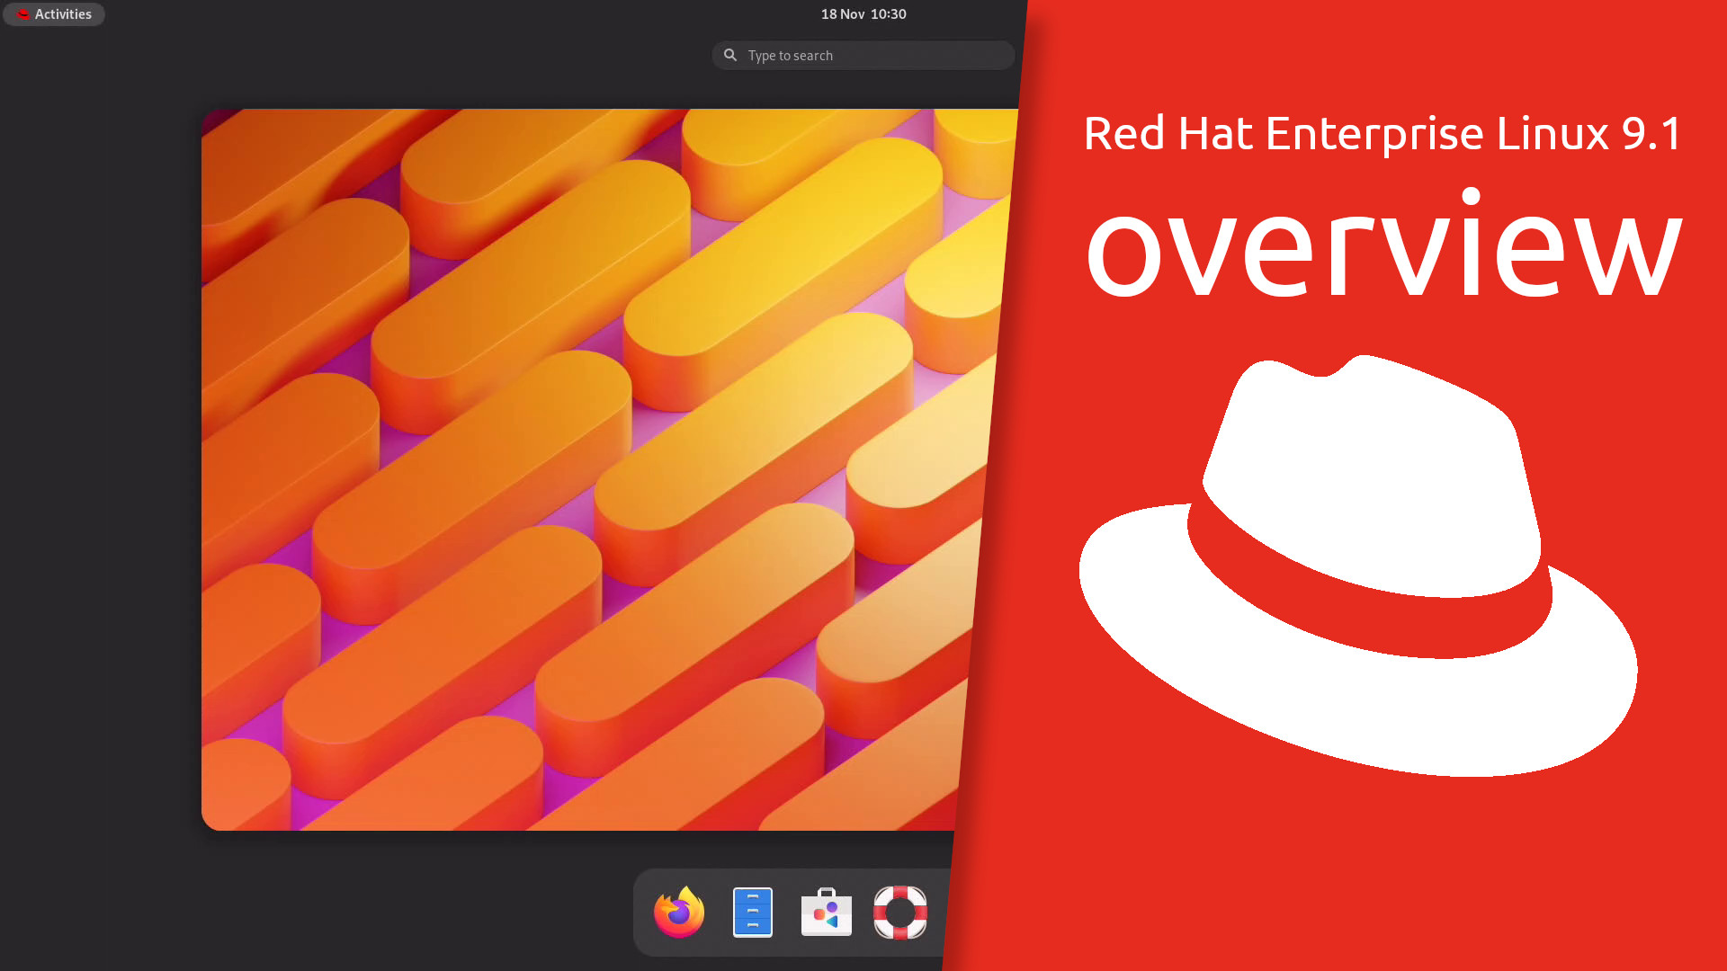The image size is (1727, 971).
Task: Open the Files file manager
Action: pos(753,912)
